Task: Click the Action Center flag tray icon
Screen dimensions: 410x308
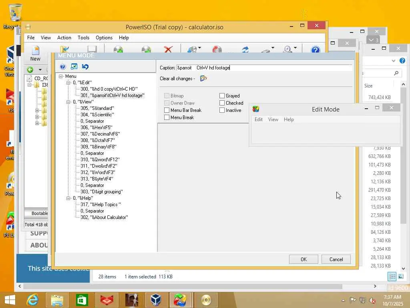Action: pyautogui.click(x=353, y=300)
